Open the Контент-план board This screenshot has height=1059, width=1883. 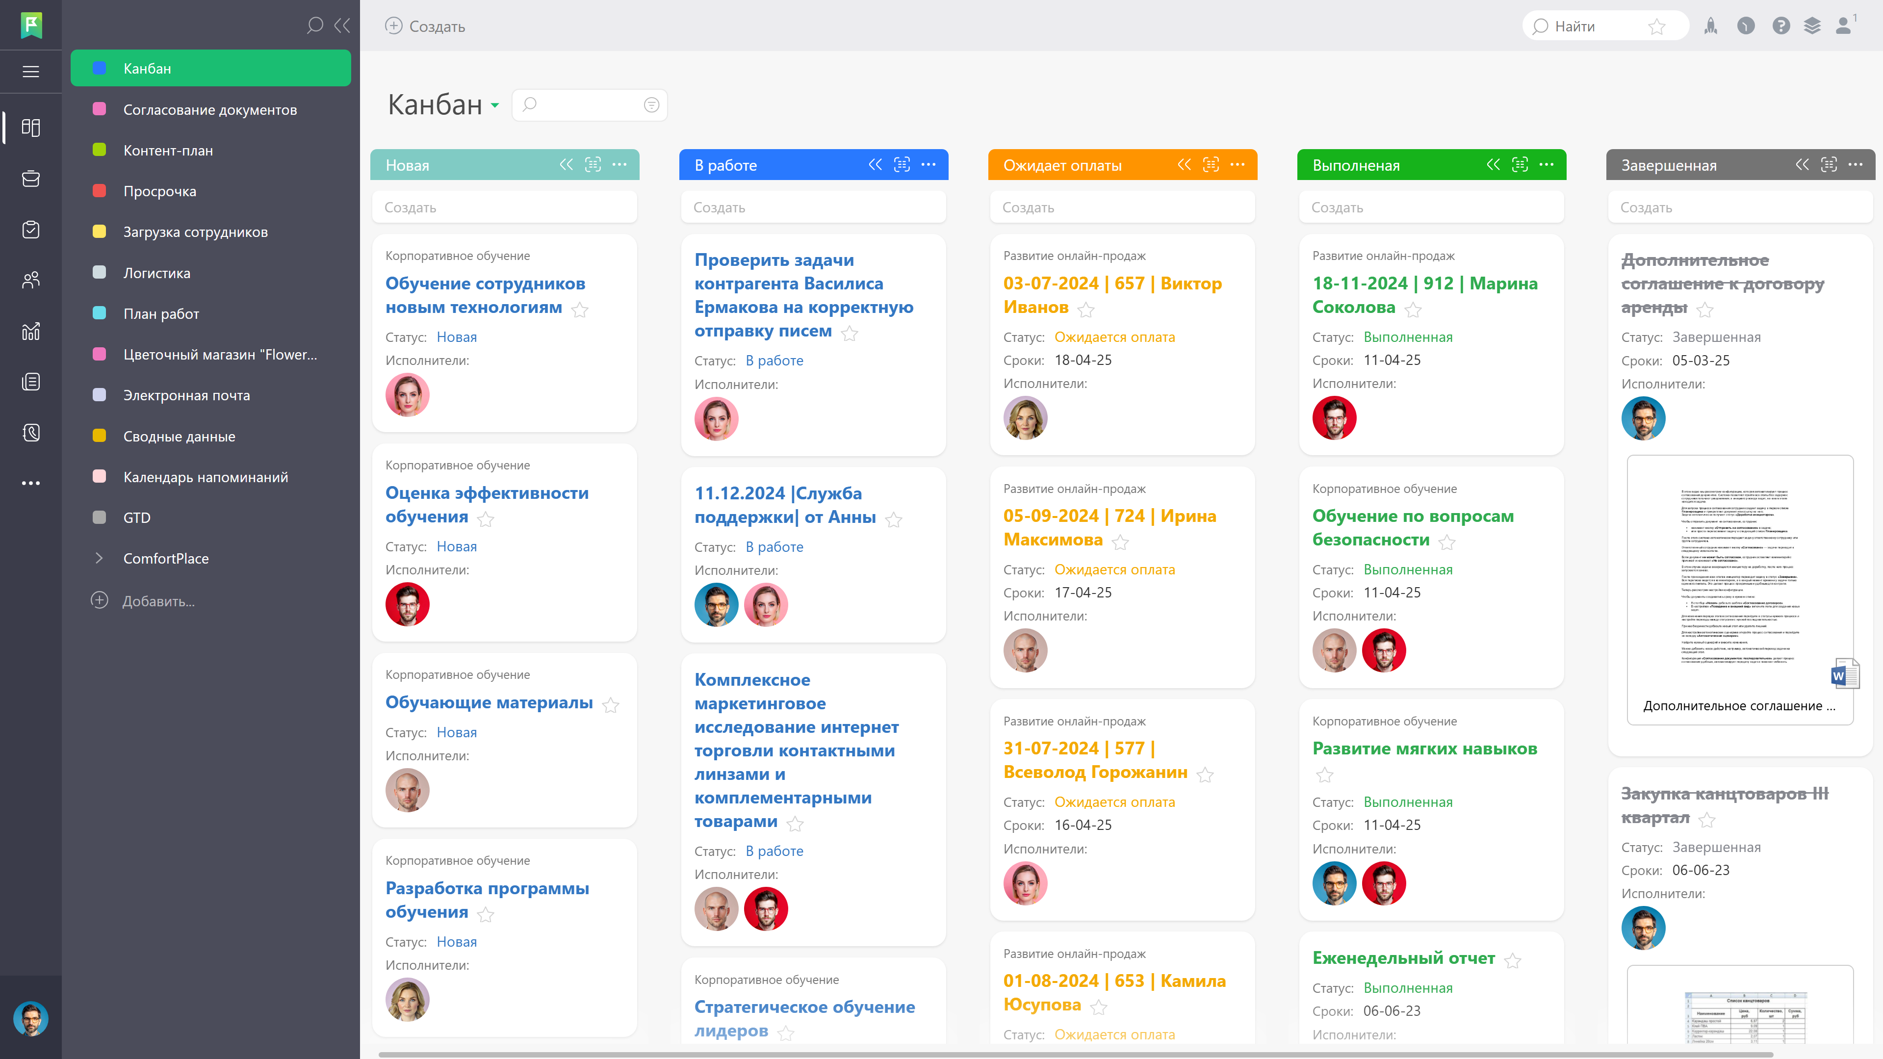point(168,151)
